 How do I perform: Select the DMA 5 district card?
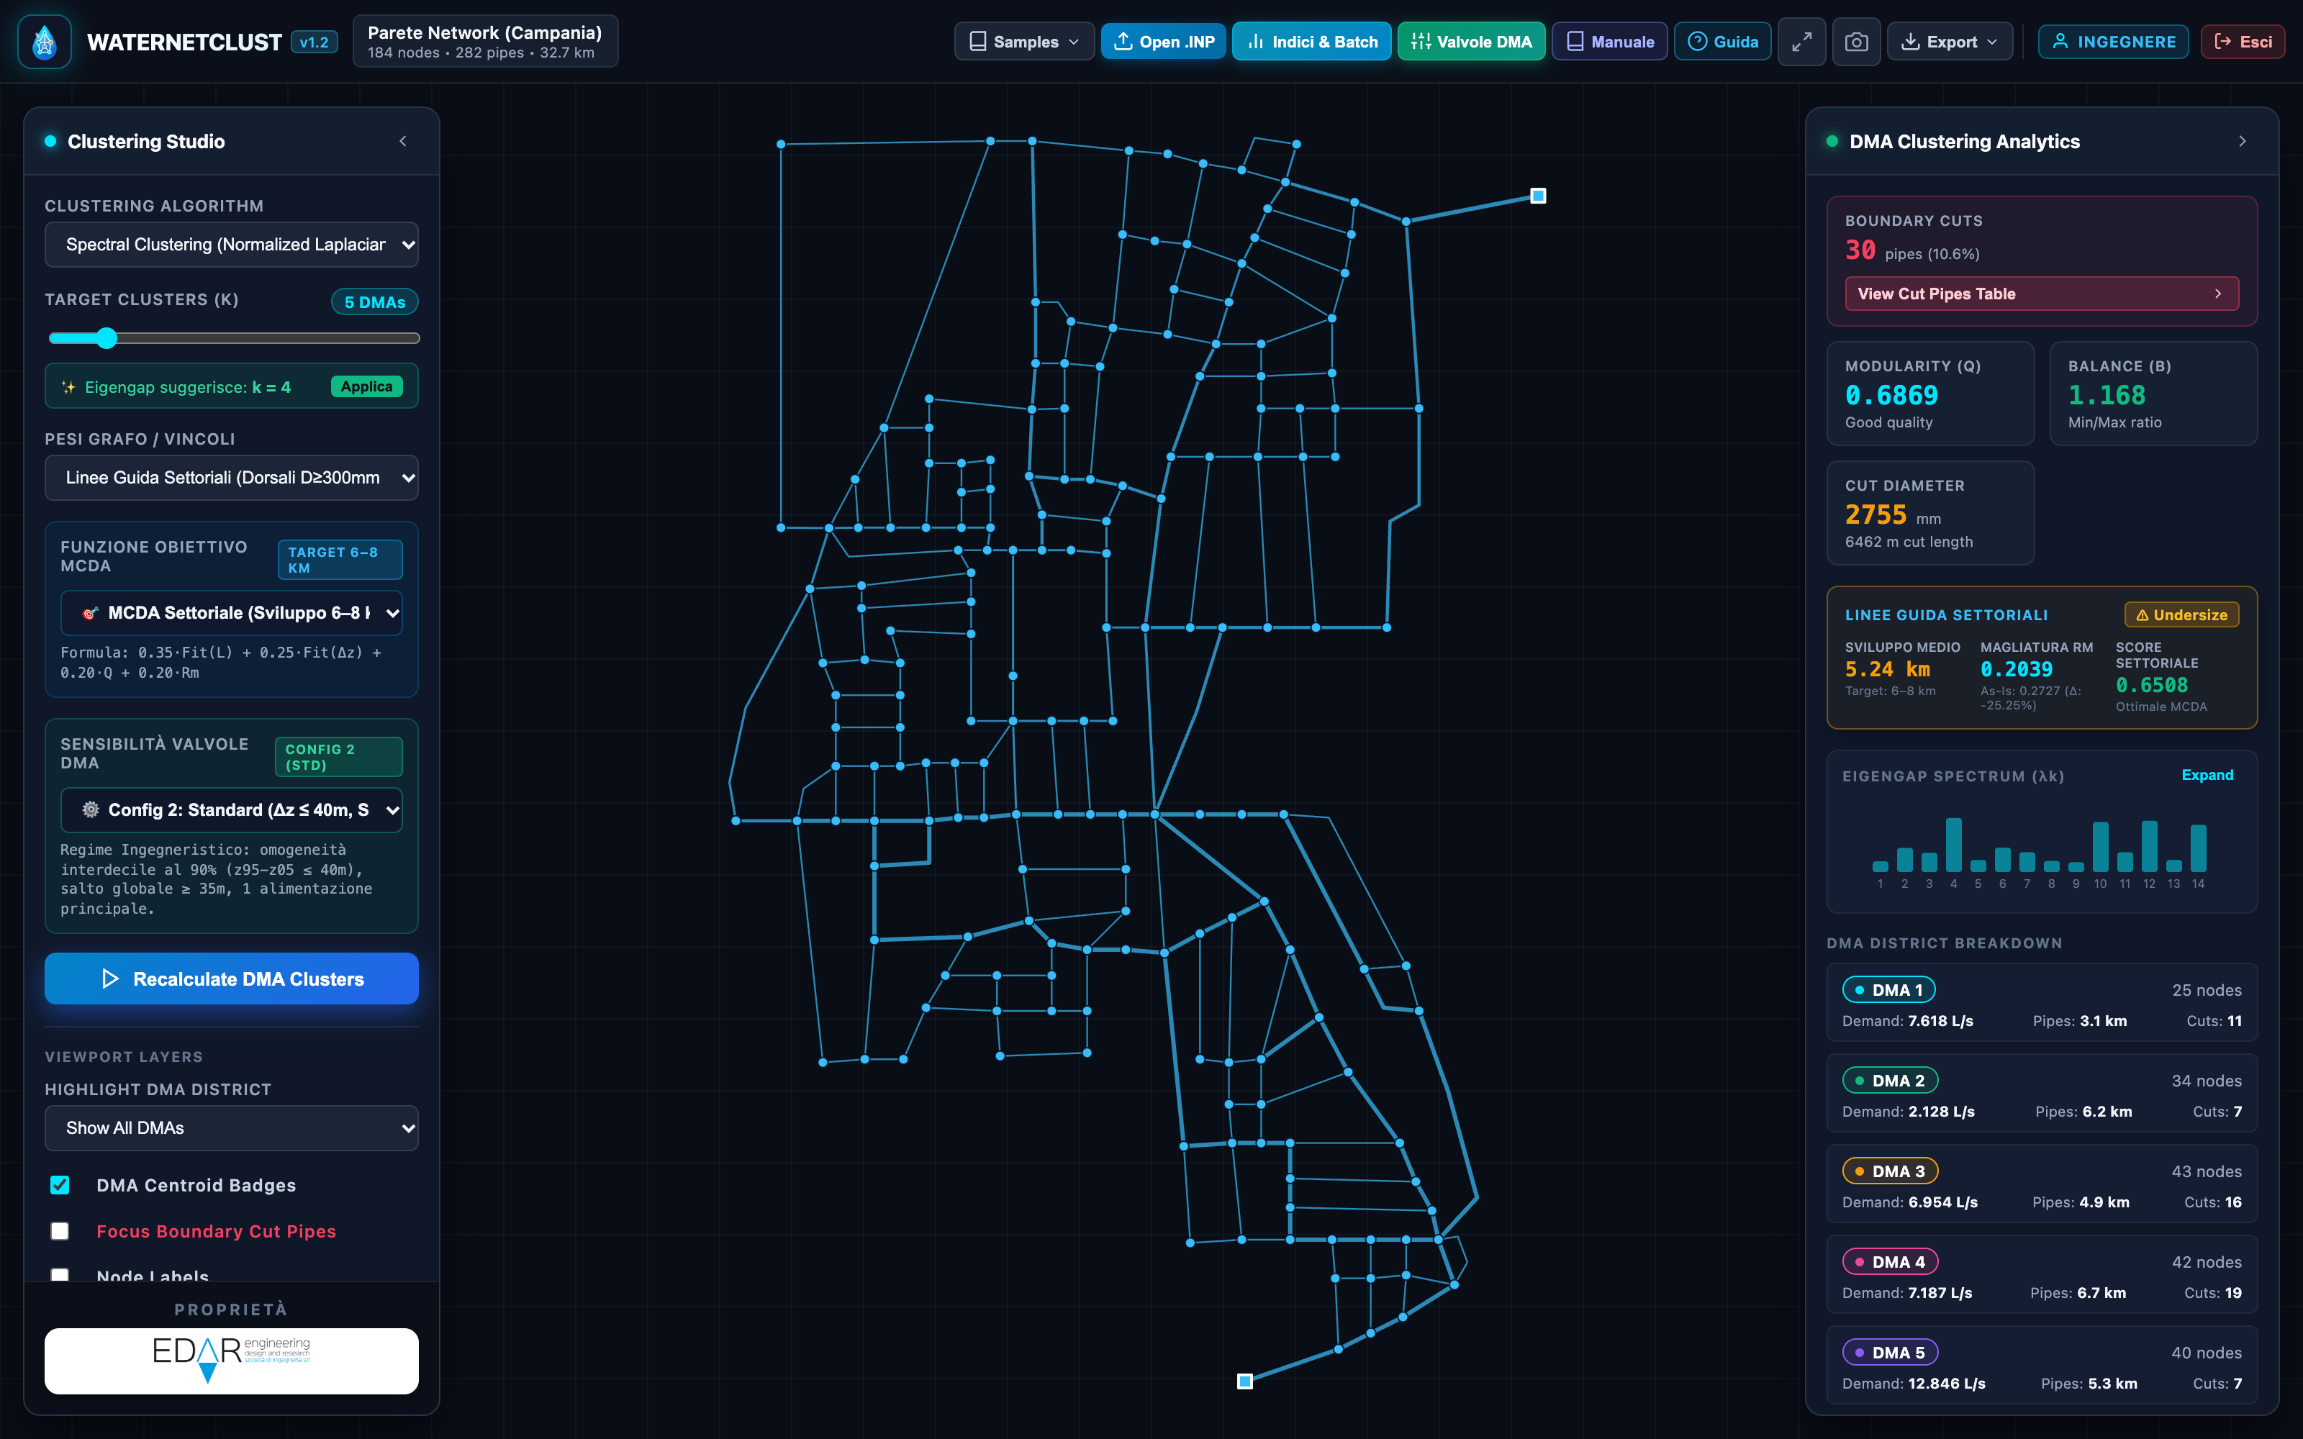(2041, 1366)
